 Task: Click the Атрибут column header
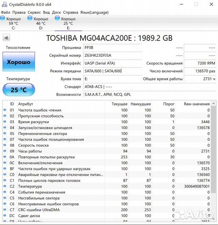tap(25, 104)
